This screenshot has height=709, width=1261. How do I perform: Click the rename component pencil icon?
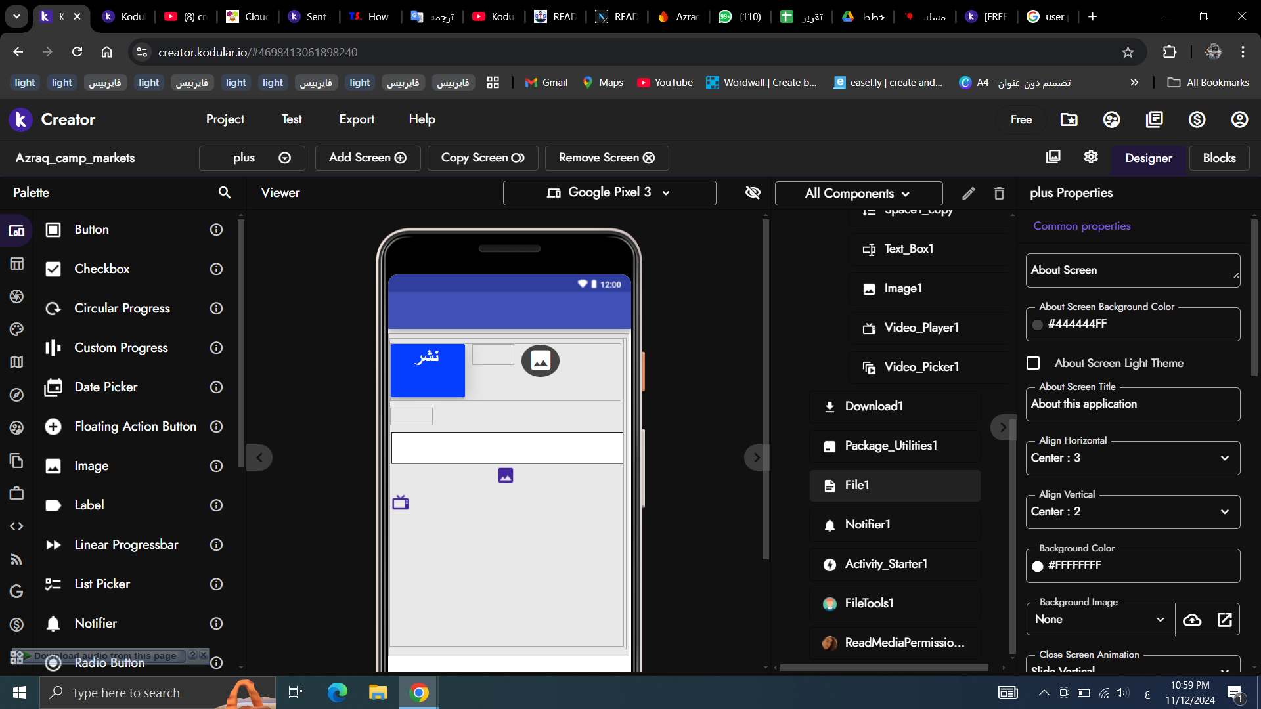(x=969, y=193)
